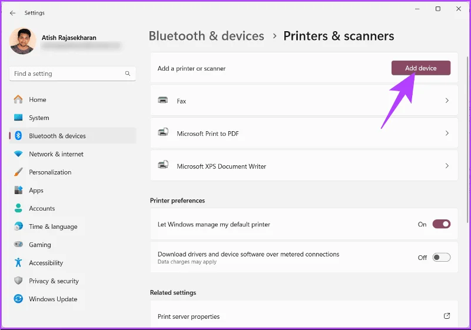The width and height of the screenshot is (471, 330).
Task: Maximize the Settings window
Action: point(438,9)
